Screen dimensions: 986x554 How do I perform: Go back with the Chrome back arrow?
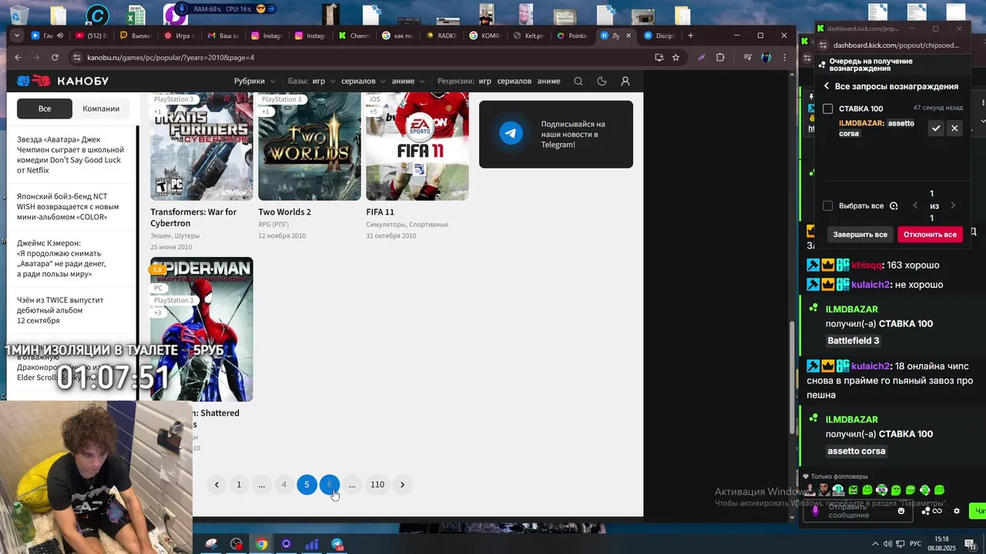click(x=18, y=57)
